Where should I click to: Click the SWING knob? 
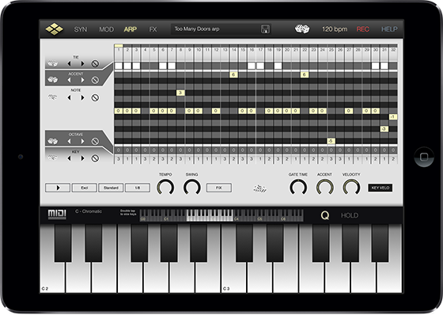pos(192,188)
